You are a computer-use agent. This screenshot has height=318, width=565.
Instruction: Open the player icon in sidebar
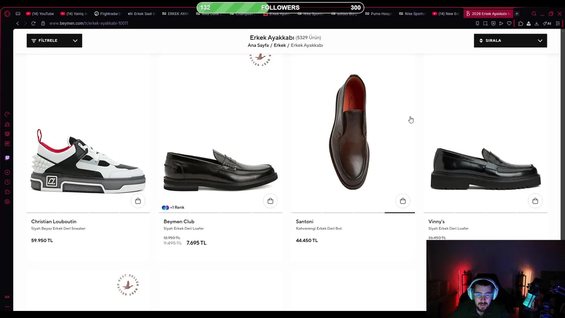[7, 172]
